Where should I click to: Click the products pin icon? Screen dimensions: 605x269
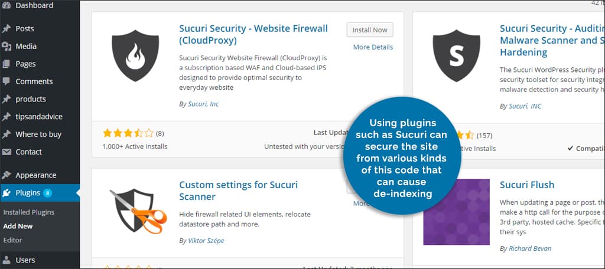click(6, 99)
